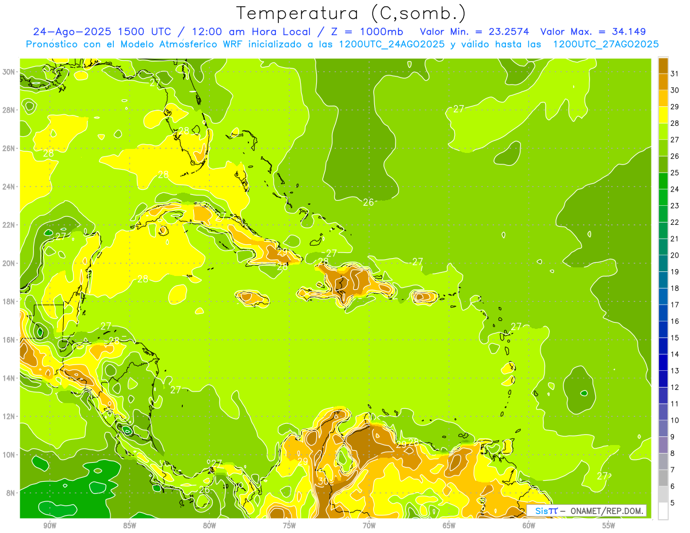Click the blue legend swatch between 14 and 15

[663, 346]
